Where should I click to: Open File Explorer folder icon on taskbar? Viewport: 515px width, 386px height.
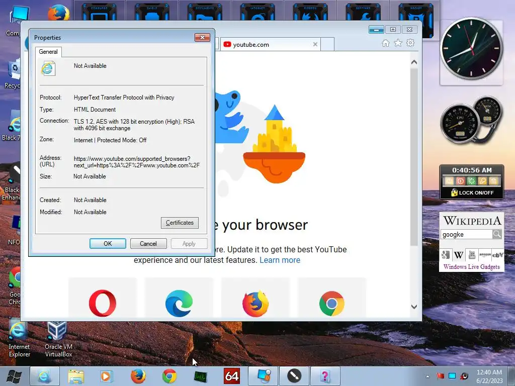pos(76,376)
